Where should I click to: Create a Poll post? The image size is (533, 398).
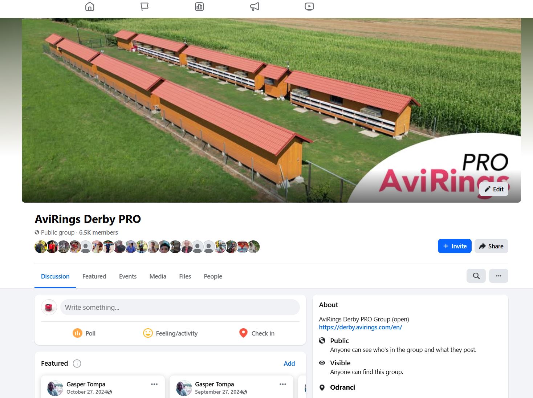pos(84,333)
